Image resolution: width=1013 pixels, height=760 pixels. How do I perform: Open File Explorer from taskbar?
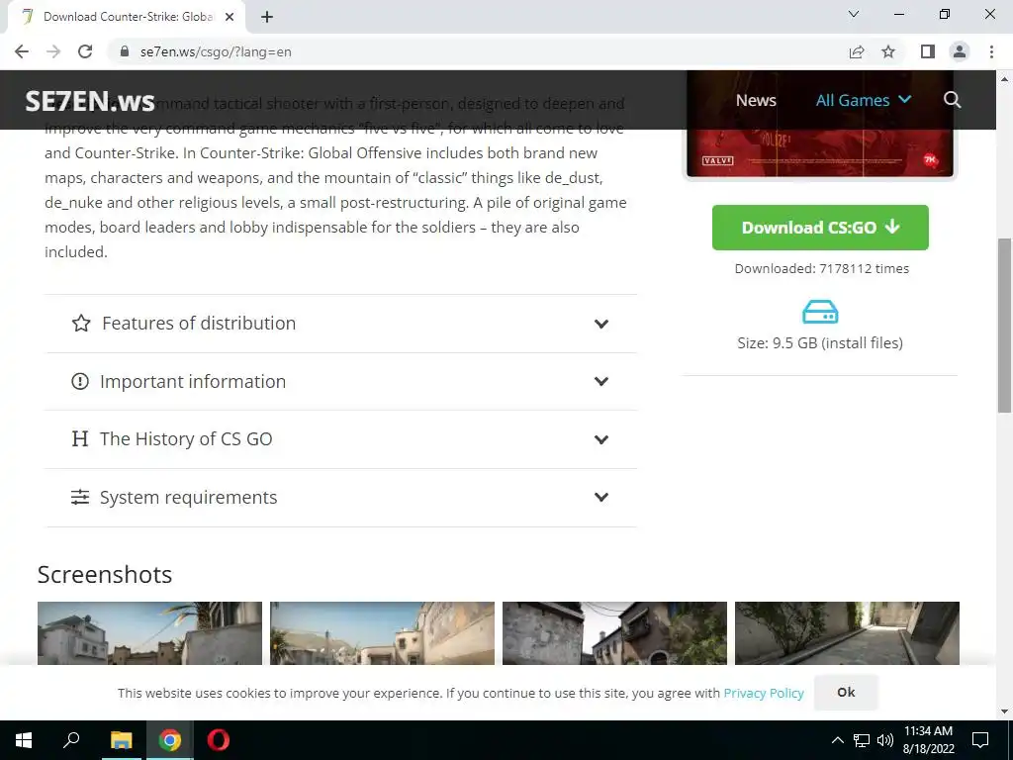point(121,740)
